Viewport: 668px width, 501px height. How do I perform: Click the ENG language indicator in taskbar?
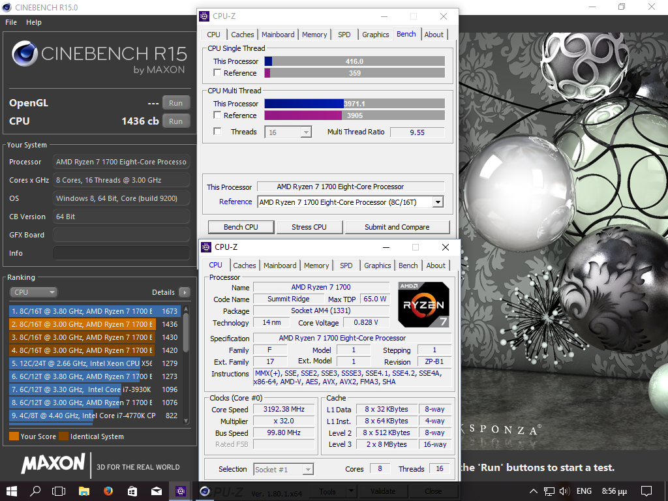pos(584,491)
